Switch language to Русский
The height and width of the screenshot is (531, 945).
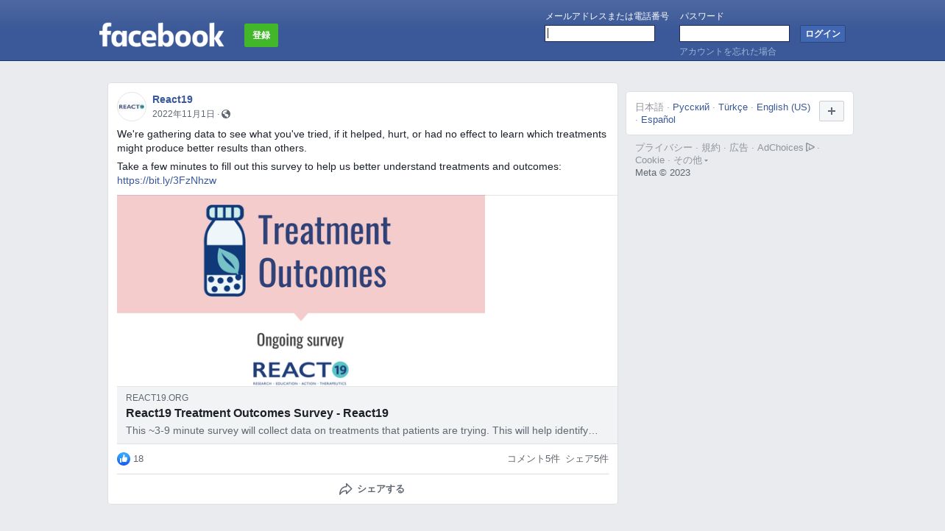691,107
